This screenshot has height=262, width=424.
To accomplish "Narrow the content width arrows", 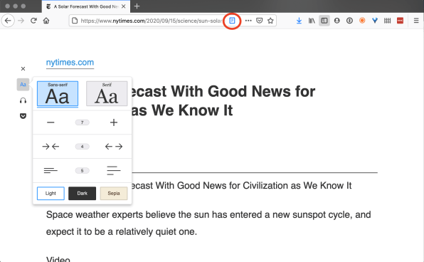I will point(51,147).
